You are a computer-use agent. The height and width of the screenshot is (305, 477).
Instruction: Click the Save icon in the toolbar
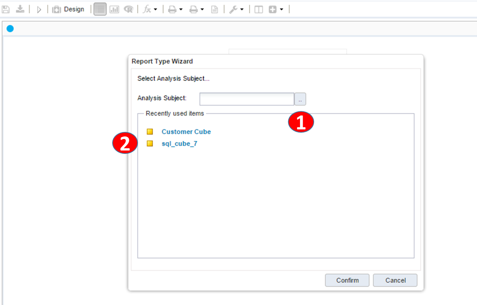tap(6, 9)
